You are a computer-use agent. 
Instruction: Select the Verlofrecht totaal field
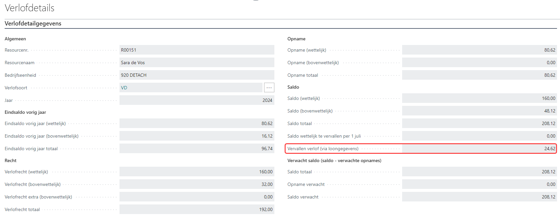(197, 209)
